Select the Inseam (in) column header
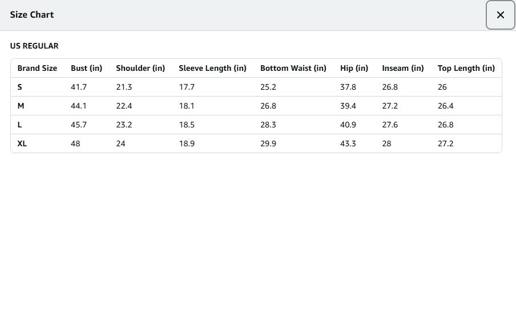This screenshot has height=316, width=516. (403, 68)
